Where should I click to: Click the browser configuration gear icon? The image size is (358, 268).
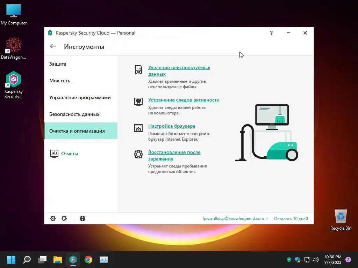click(138, 128)
